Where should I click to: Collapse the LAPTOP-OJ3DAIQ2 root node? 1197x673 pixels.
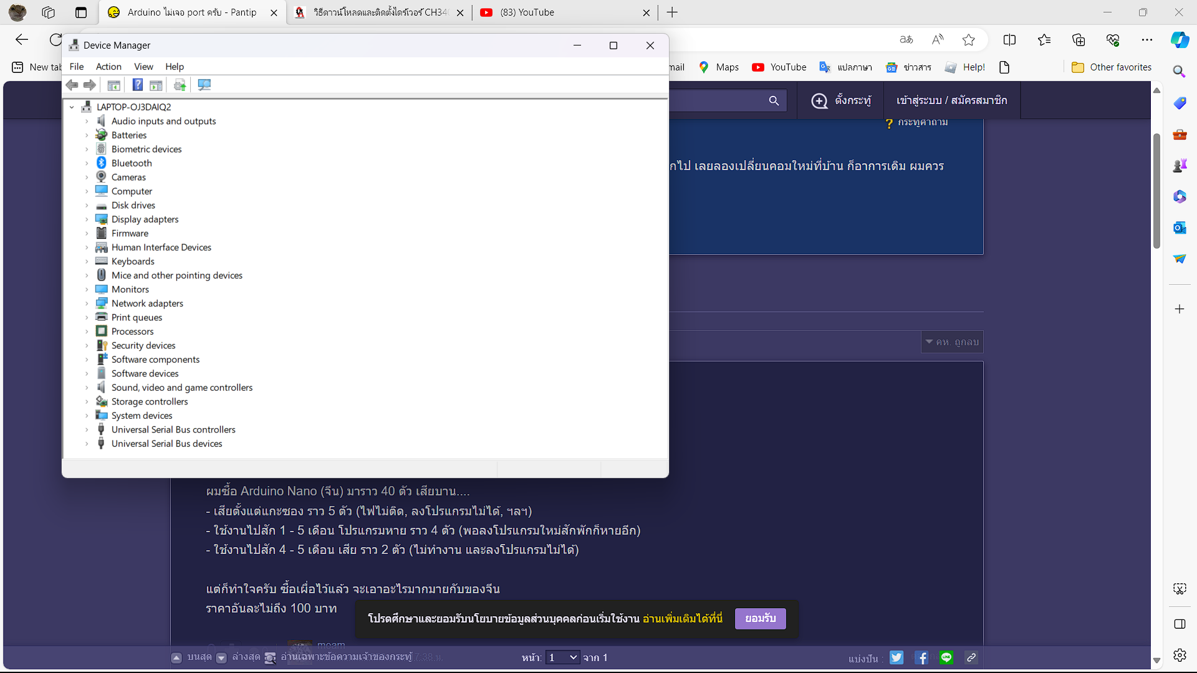coord(72,107)
